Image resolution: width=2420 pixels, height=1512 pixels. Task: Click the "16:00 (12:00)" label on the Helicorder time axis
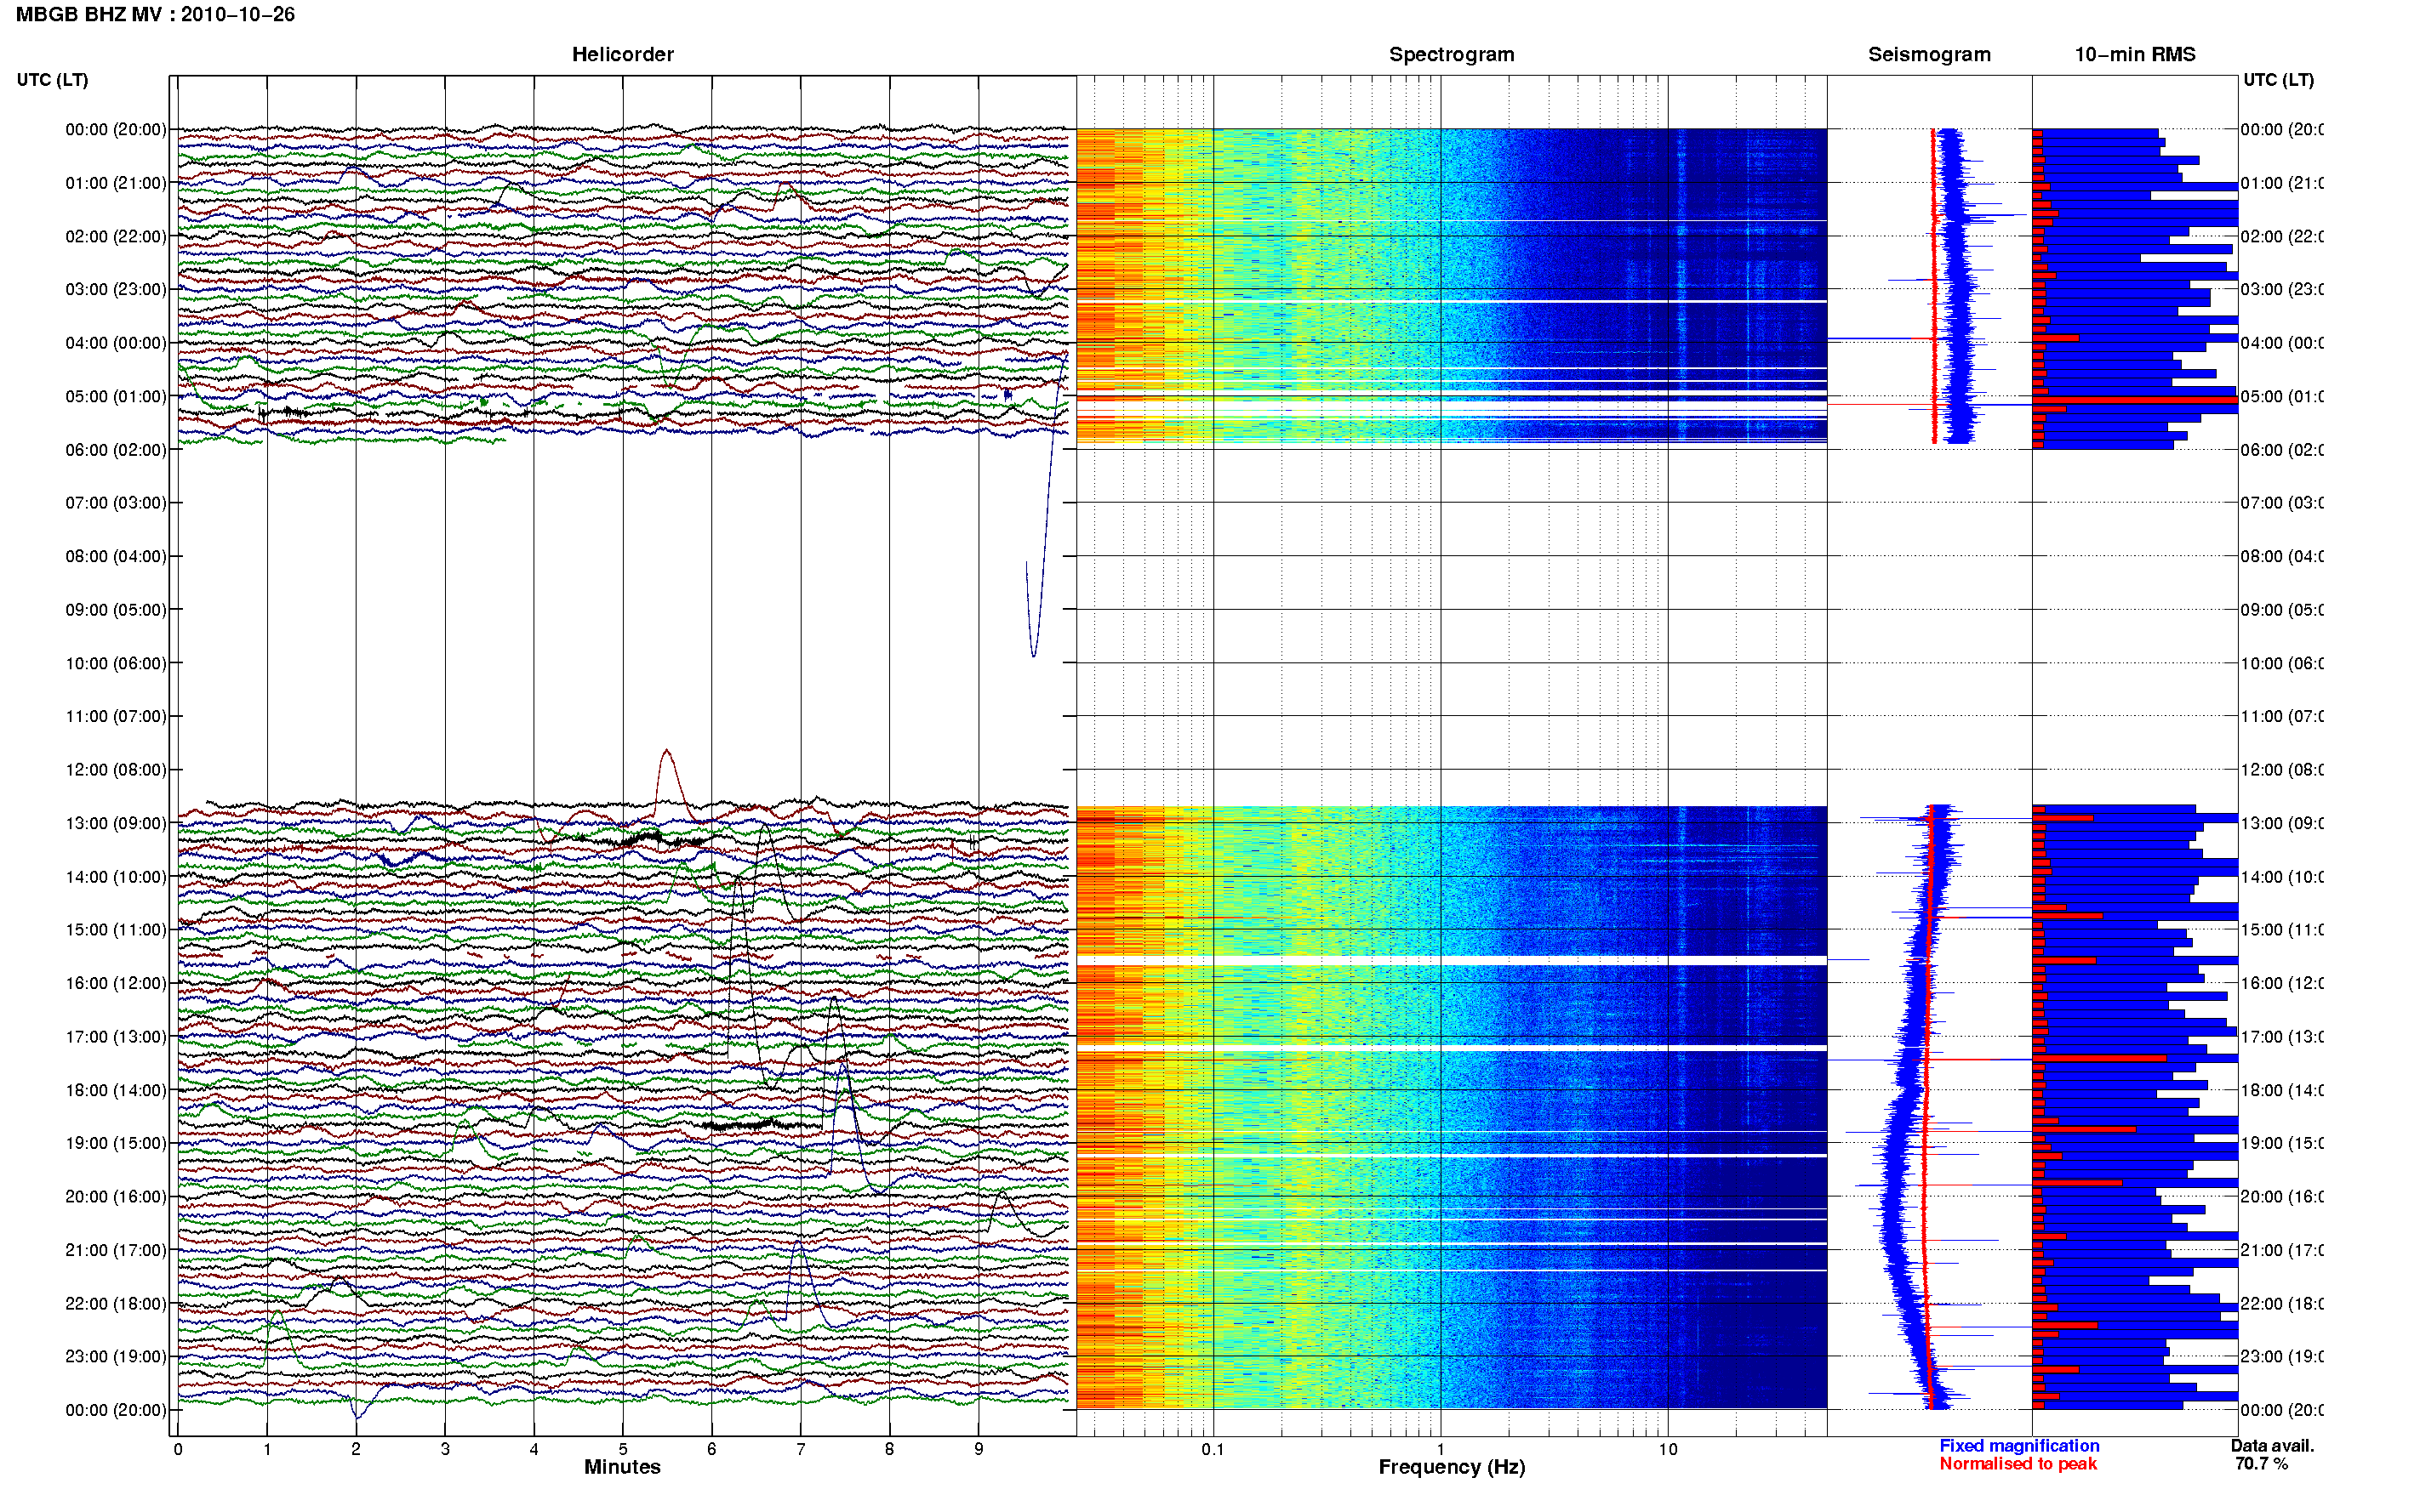pos(116,984)
